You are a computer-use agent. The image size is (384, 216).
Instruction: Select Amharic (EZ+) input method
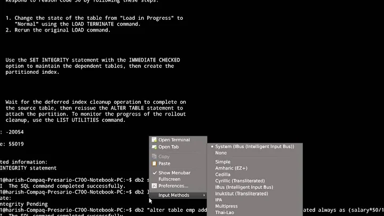[x=255, y=168]
